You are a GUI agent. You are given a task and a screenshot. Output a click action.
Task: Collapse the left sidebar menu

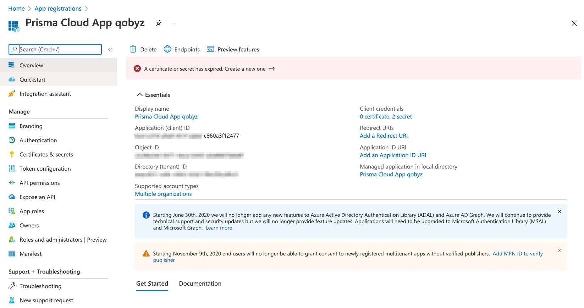click(x=110, y=50)
